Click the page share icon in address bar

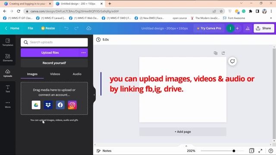(214, 11)
